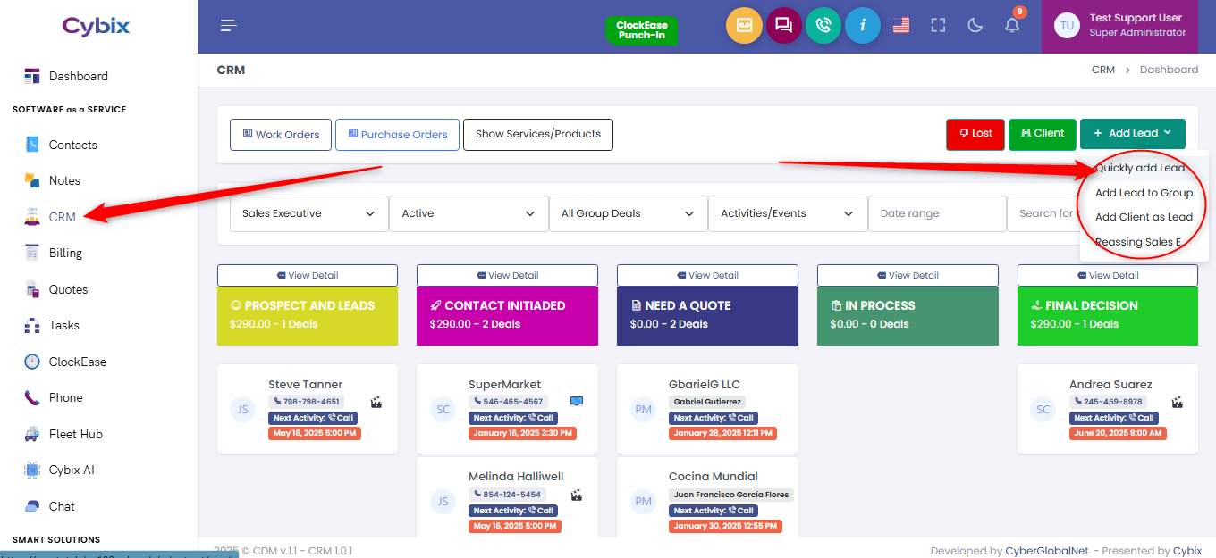Open Notes in the sidebar
Screen dimensions: 1216x558
tap(64, 180)
